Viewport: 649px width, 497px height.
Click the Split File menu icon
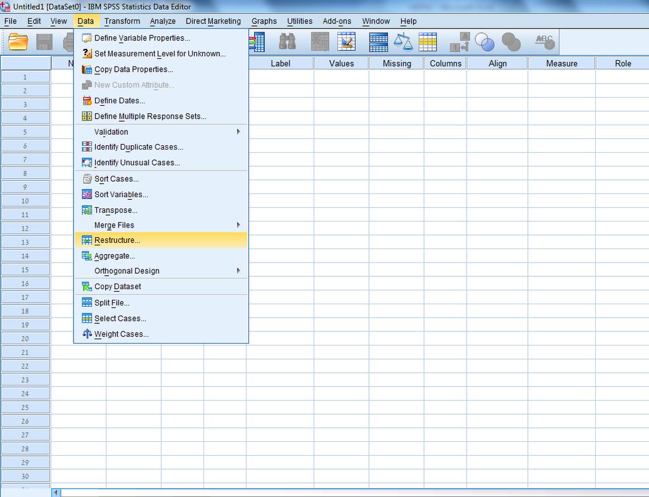[86, 303]
